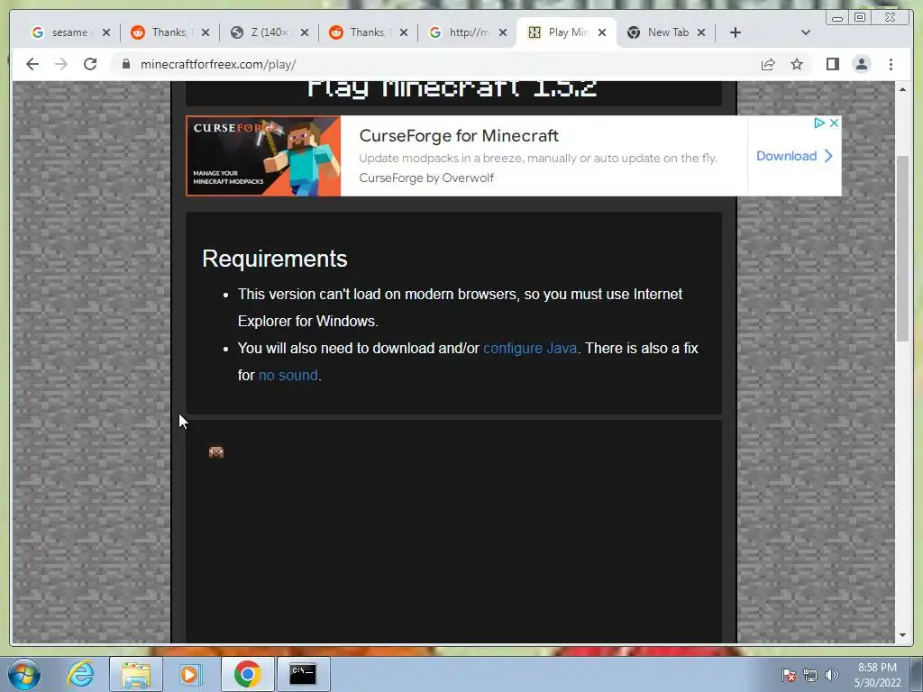Click the volume speaker tray icon

(x=831, y=675)
